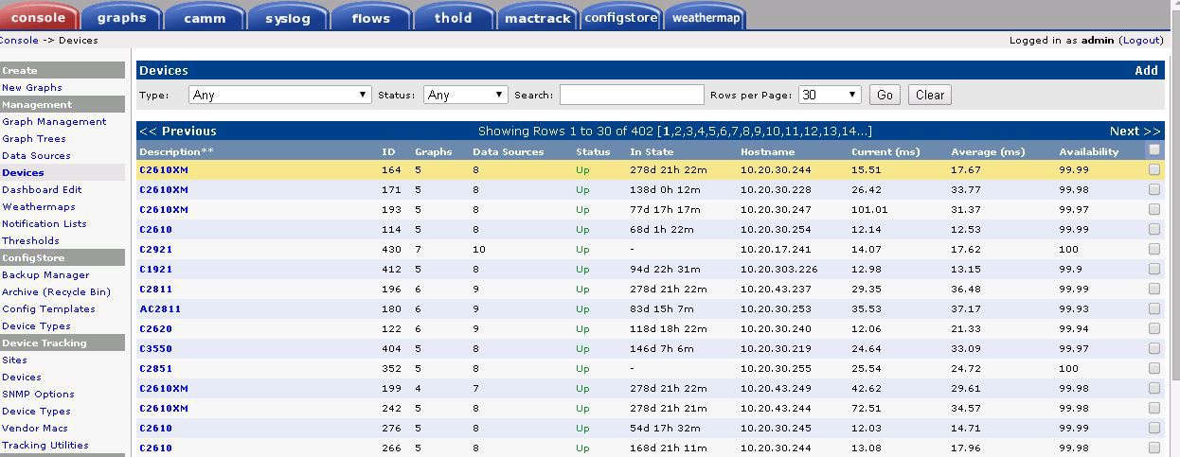The width and height of the screenshot is (1180, 457).
Task: Open device C3550
Action: coord(155,349)
